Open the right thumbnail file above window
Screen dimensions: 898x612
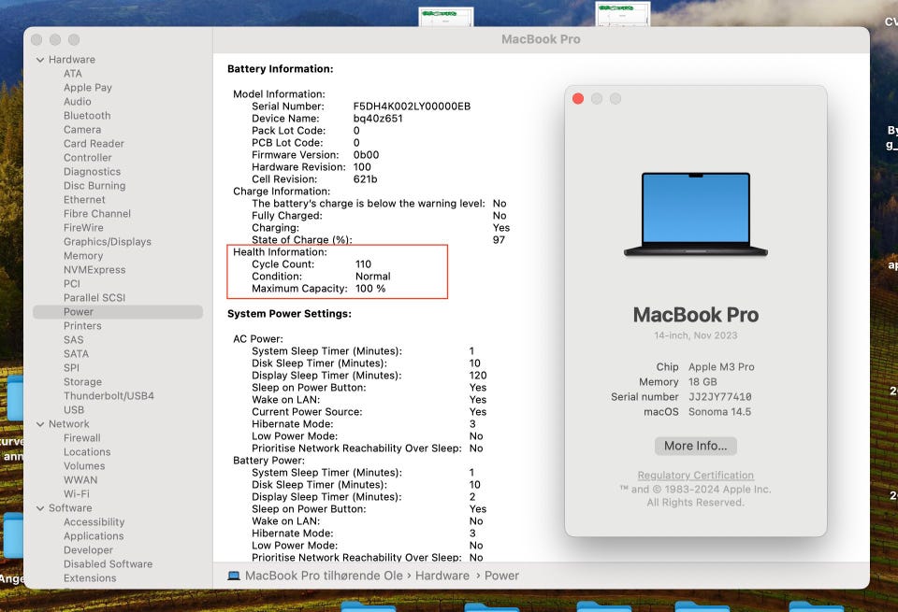pyautogui.click(x=623, y=14)
